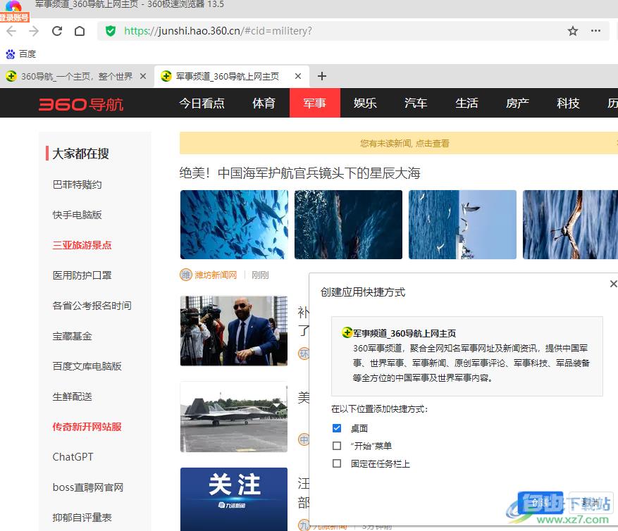Screen dimensions: 618x531
Task: Click the browser forward arrow
Action: coord(35,31)
